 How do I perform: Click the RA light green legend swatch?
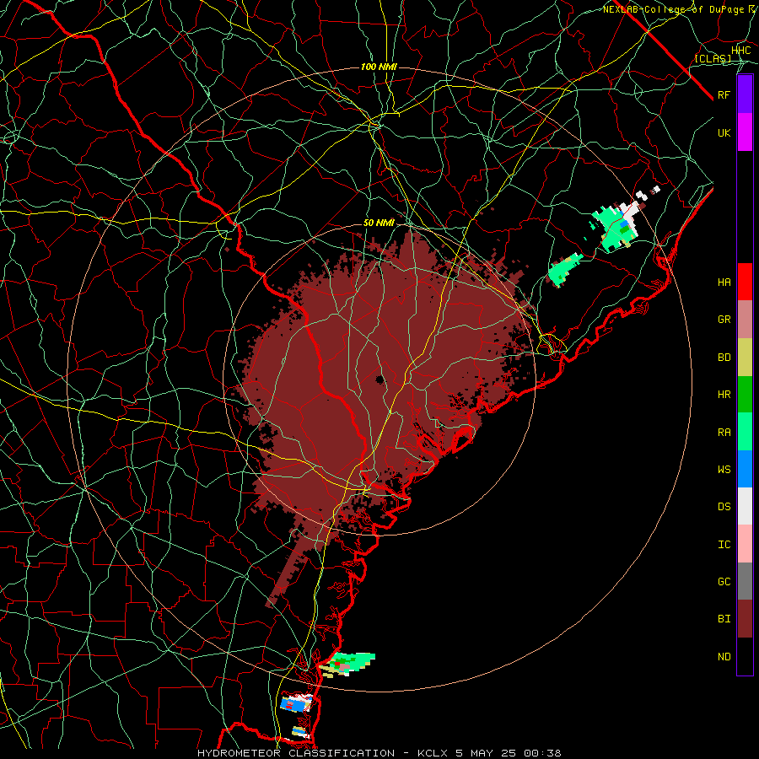(x=745, y=432)
